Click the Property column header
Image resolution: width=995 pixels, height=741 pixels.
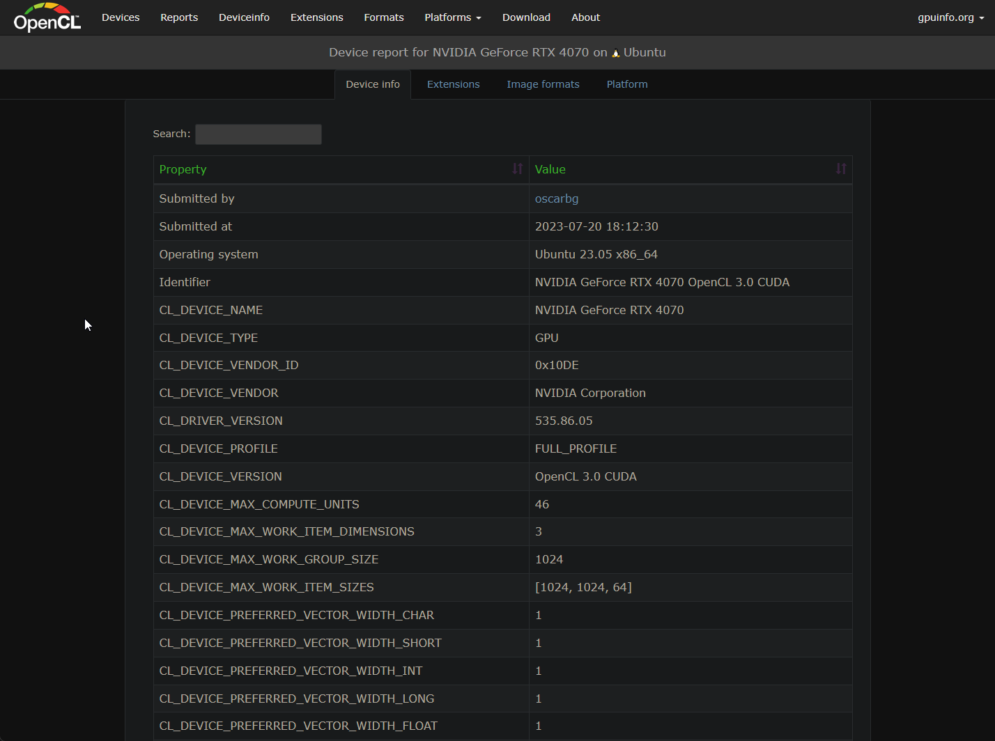[x=341, y=169]
